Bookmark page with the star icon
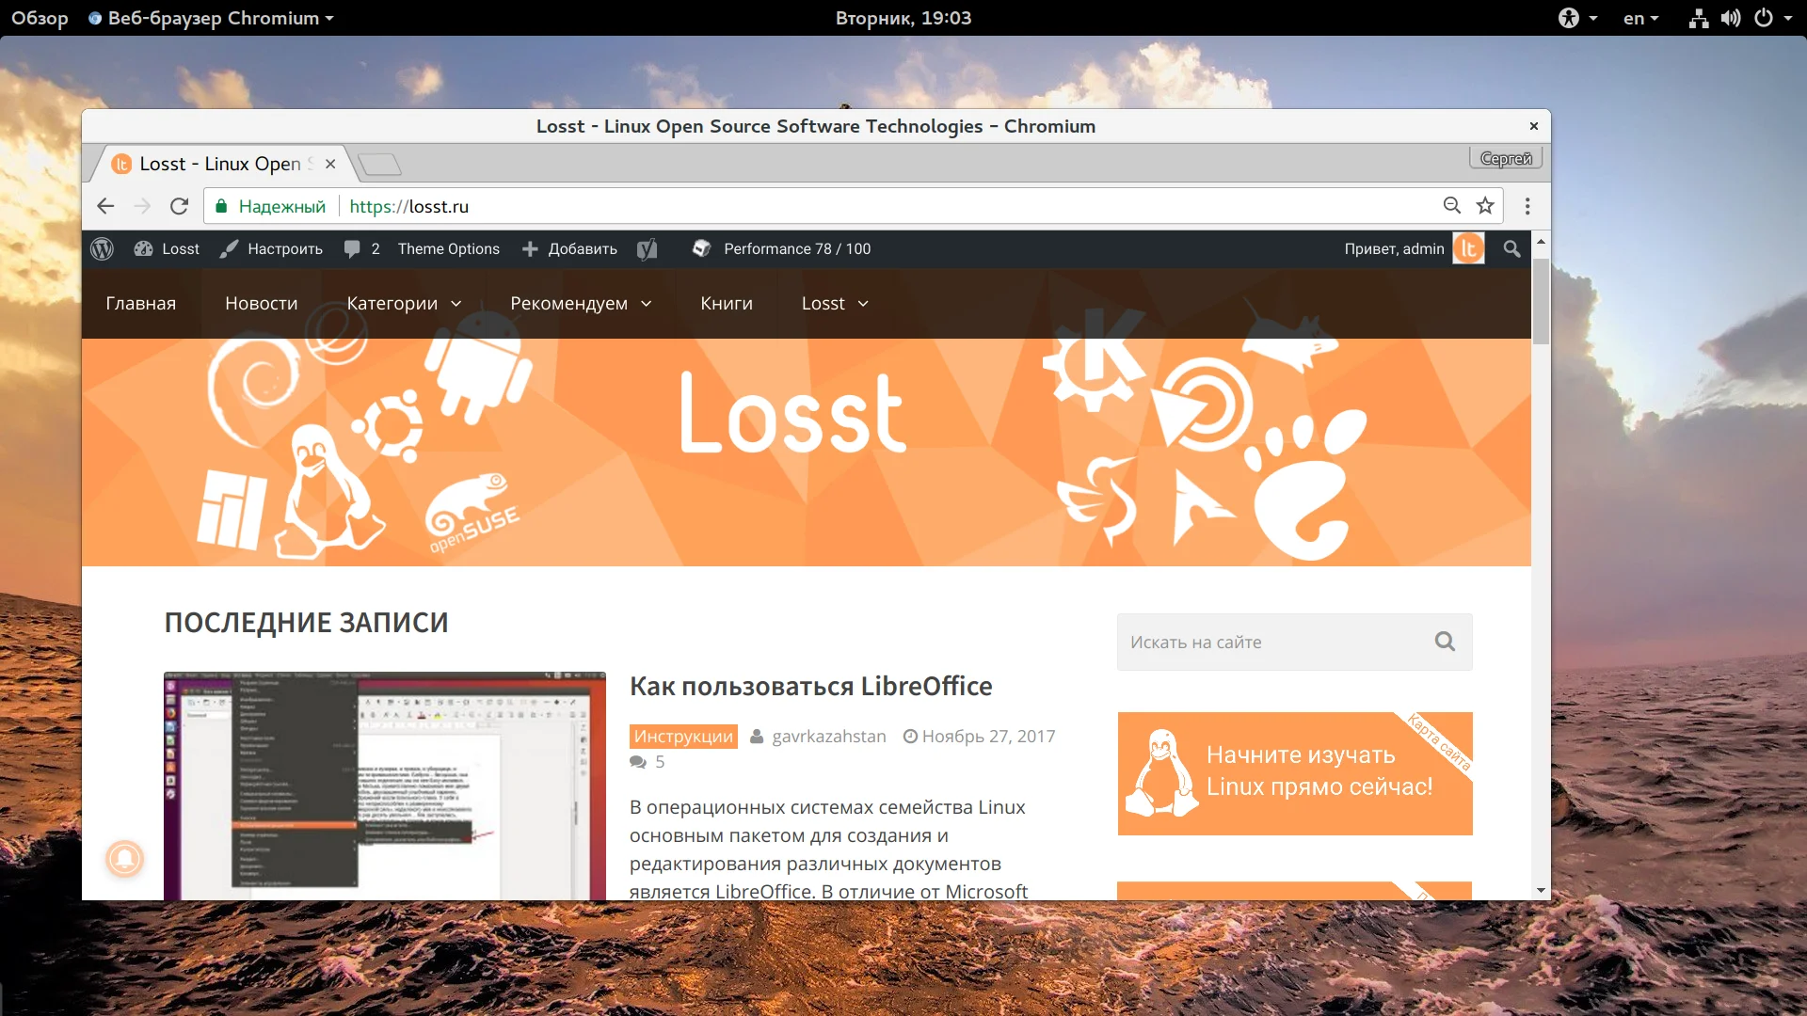 point(1485,206)
